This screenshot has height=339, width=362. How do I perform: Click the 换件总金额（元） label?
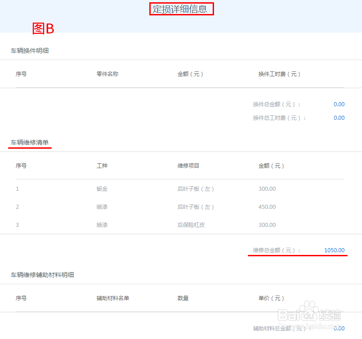(x=276, y=104)
